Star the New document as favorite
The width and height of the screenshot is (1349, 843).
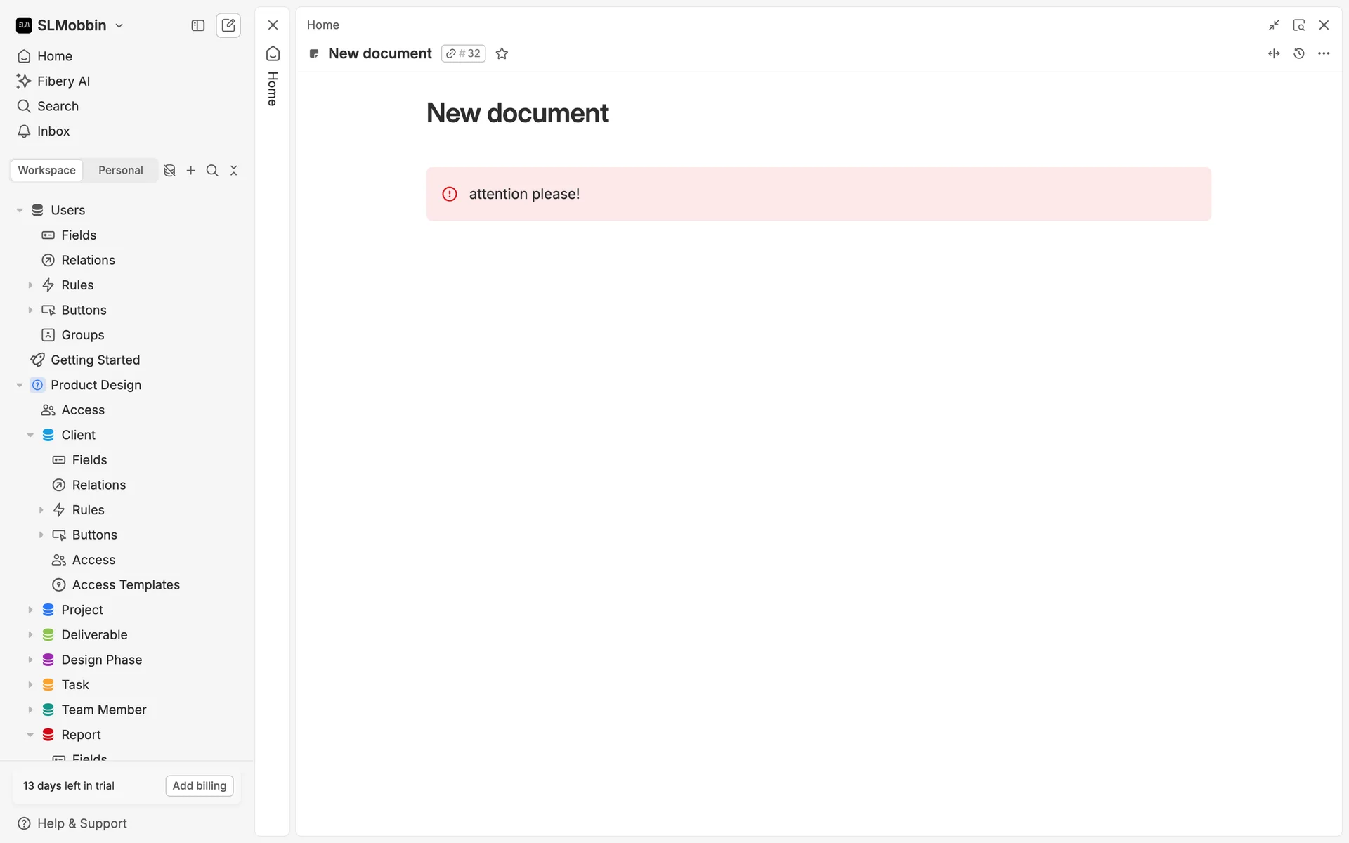coord(502,53)
